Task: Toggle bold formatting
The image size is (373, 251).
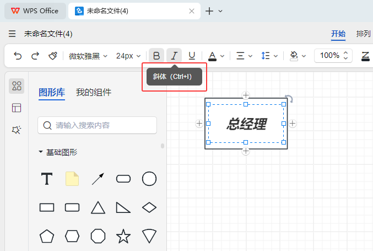Action: pos(156,56)
